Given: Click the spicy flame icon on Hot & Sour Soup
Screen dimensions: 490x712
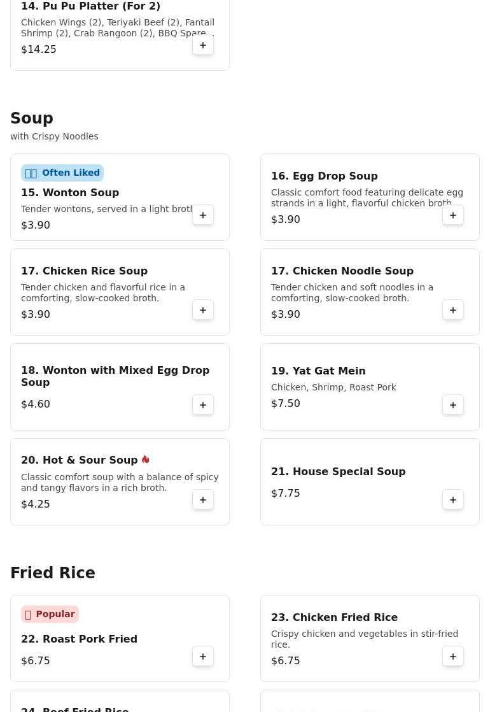Looking at the screenshot, I should click(x=146, y=460).
